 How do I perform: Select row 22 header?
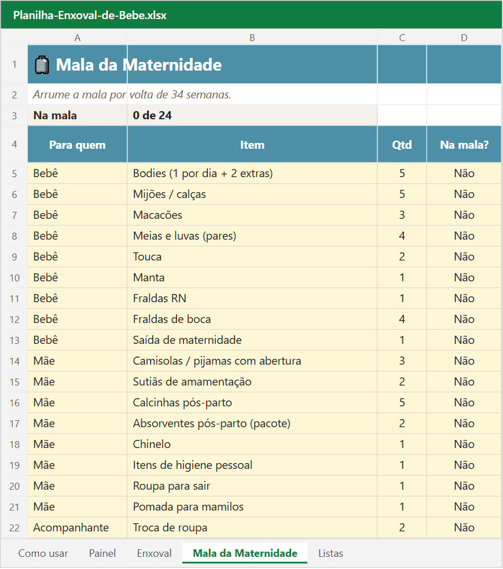(x=14, y=528)
